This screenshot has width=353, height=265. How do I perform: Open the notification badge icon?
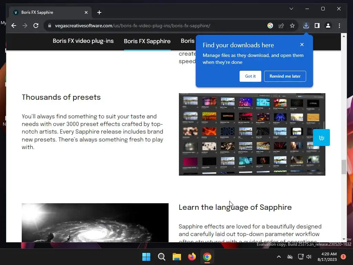343,257
